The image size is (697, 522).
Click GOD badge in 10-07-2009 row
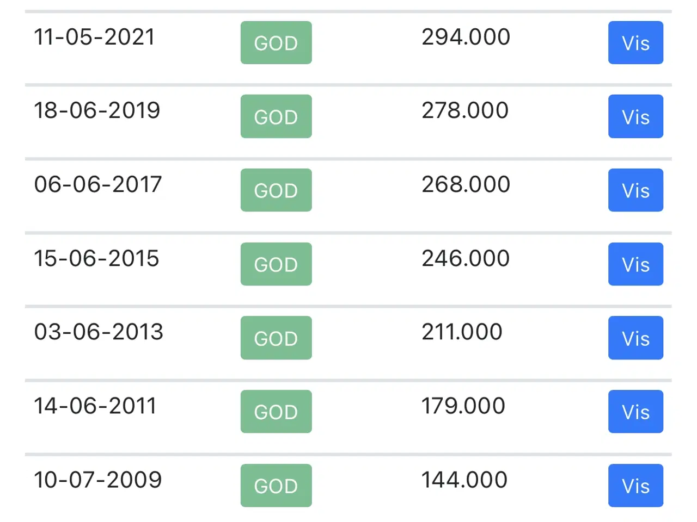pos(276,486)
